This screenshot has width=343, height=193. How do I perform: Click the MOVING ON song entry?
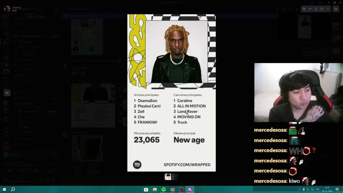tap(187, 117)
